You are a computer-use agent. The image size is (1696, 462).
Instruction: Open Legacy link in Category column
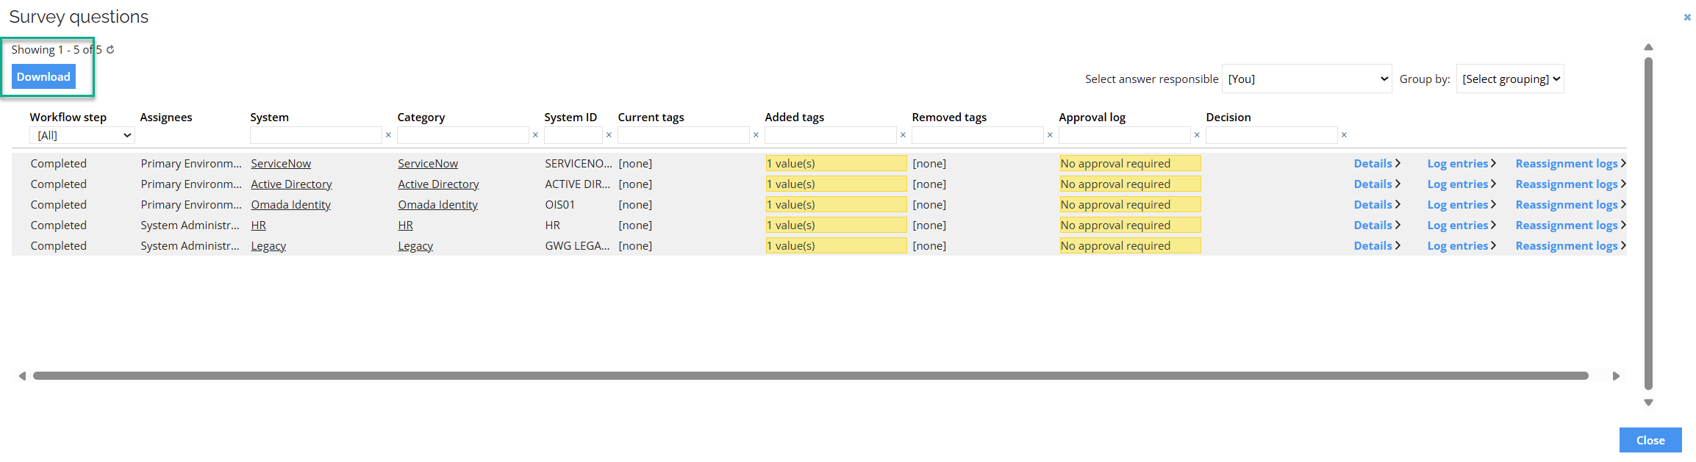pos(415,245)
